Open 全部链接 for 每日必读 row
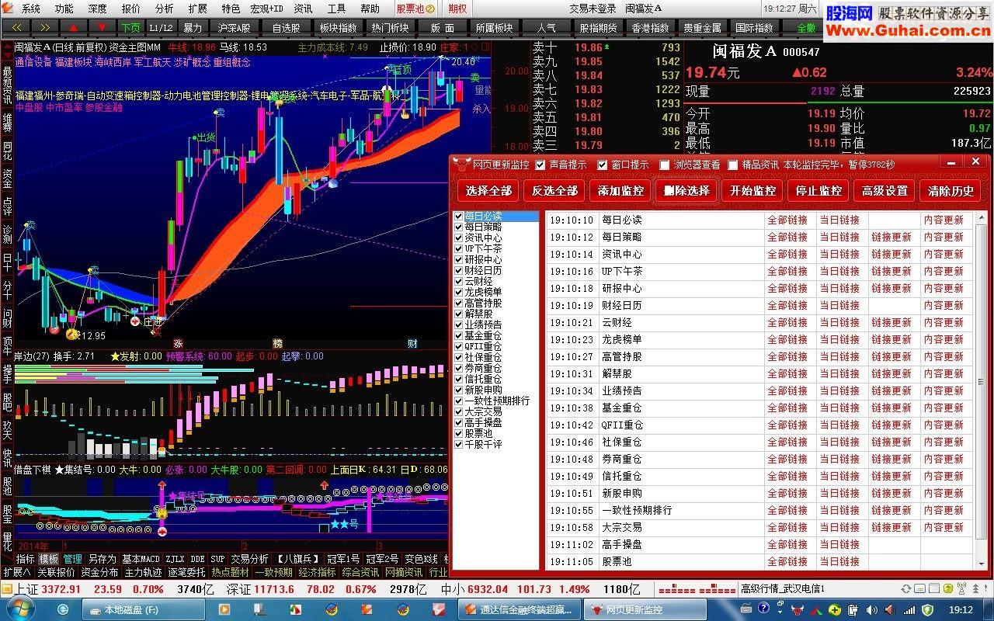The width and height of the screenshot is (994, 621). [x=787, y=220]
